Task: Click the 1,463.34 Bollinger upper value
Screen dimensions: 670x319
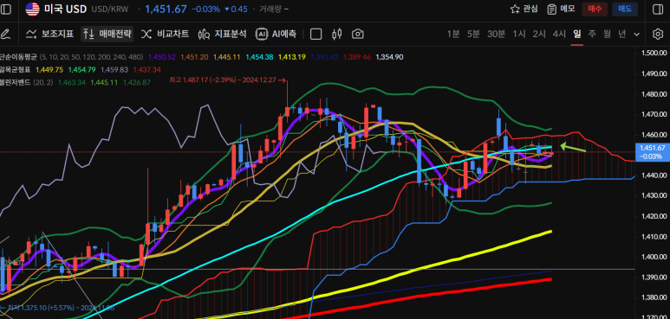Action: 72,82
